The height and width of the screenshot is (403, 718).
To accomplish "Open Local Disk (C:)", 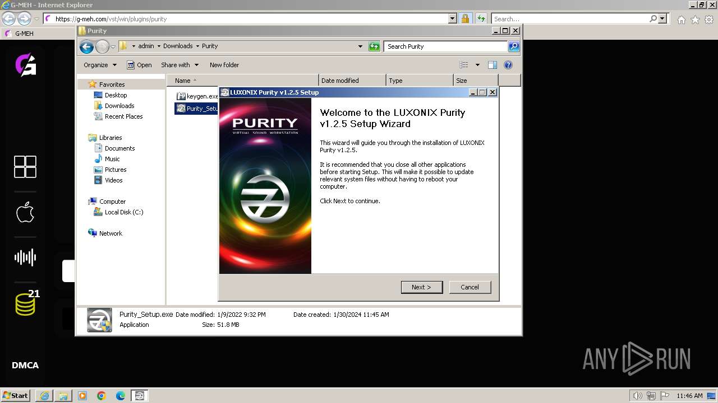I will [x=123, y=212].
